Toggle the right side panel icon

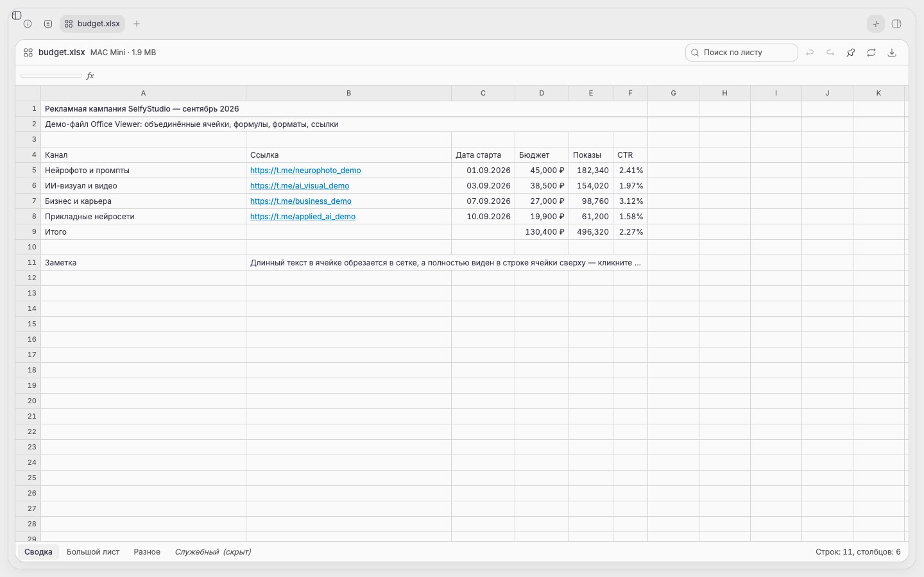[x=896, y=24]
